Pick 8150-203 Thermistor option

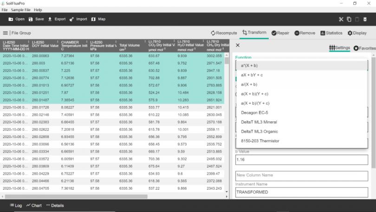[x=260, y=141]
